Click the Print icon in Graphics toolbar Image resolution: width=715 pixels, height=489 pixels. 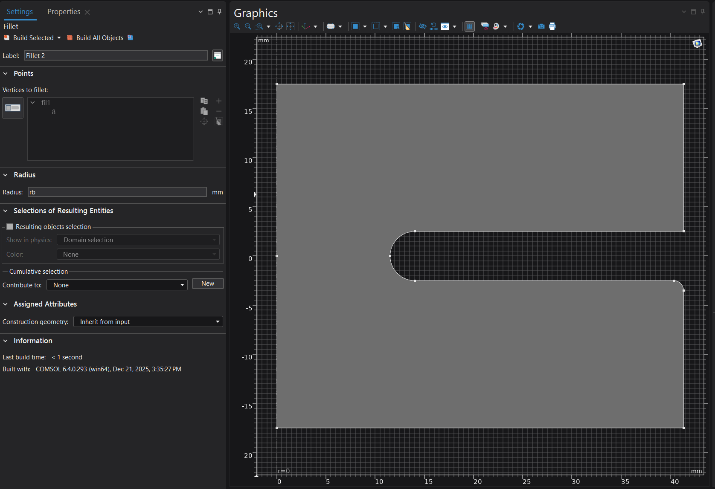(552, 26)
